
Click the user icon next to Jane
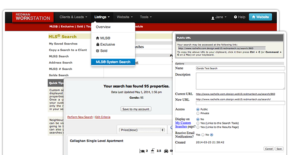pyautogui.click(x=213, y=18)
